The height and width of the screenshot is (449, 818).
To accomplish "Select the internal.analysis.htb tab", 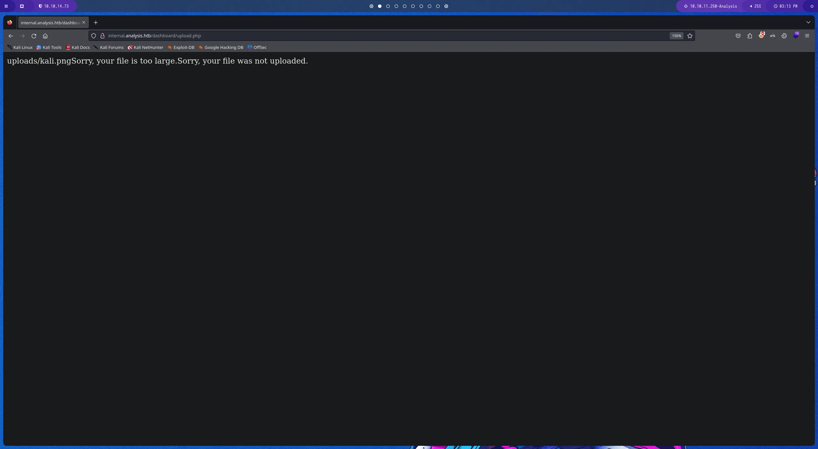I will pos(50,22).
